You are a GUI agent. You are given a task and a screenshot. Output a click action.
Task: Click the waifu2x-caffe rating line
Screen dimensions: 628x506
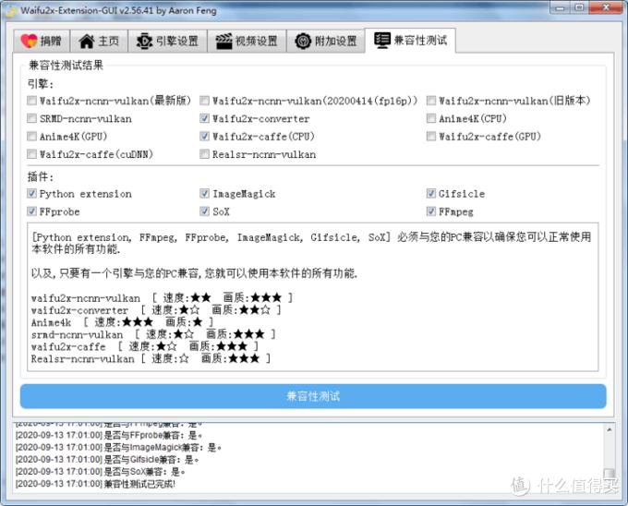pyautogui.click(x=145, y=346)
